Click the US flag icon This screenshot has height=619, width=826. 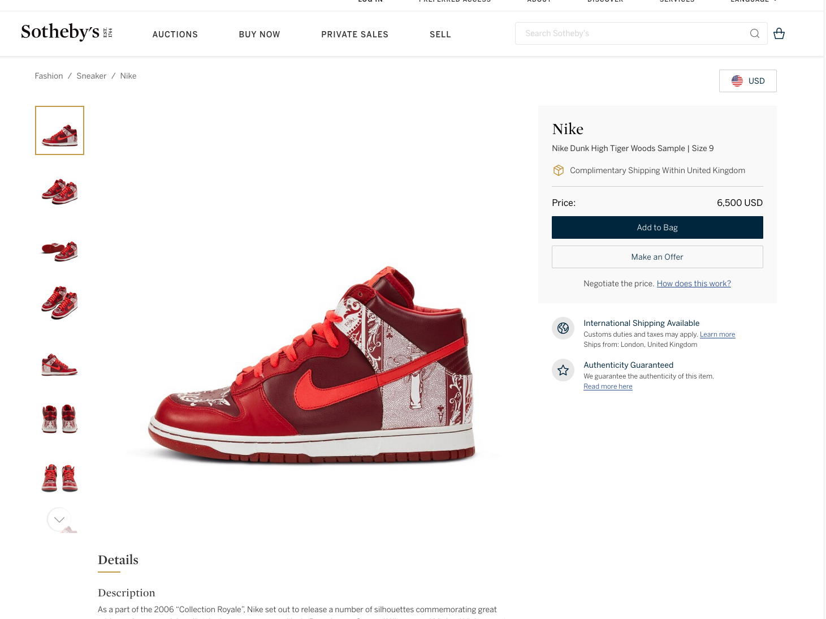(737, 81)
